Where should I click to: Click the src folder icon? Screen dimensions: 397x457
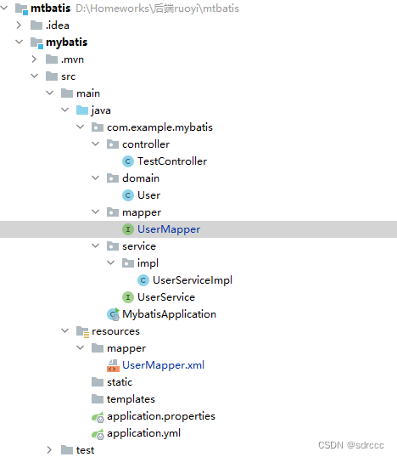pos(52,76)
